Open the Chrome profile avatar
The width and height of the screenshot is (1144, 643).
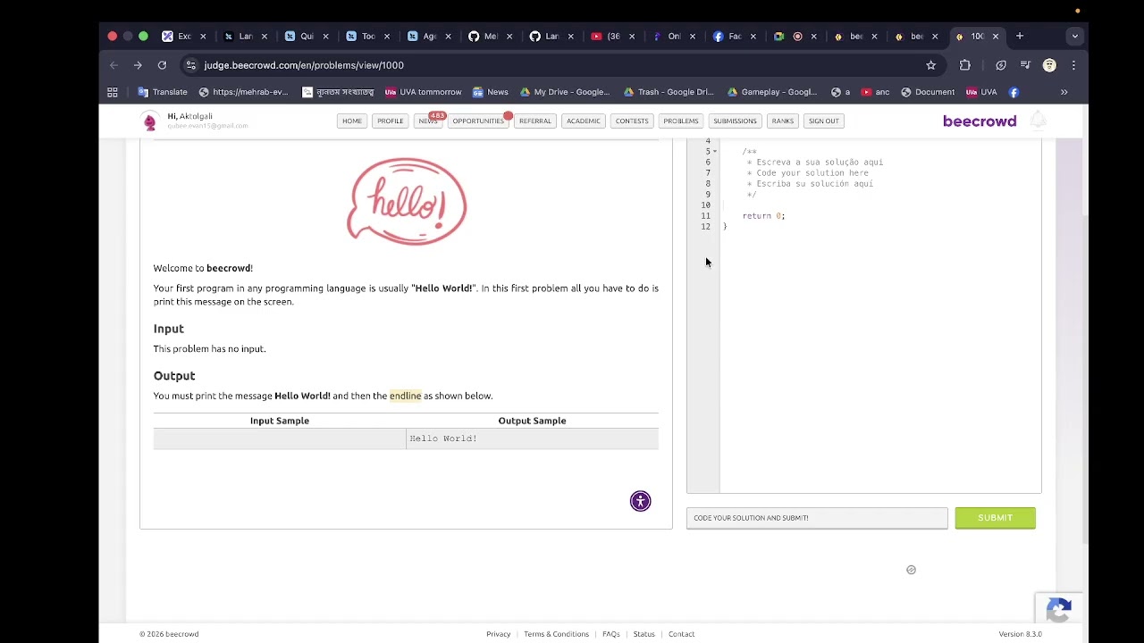(x=1049, y=65)
